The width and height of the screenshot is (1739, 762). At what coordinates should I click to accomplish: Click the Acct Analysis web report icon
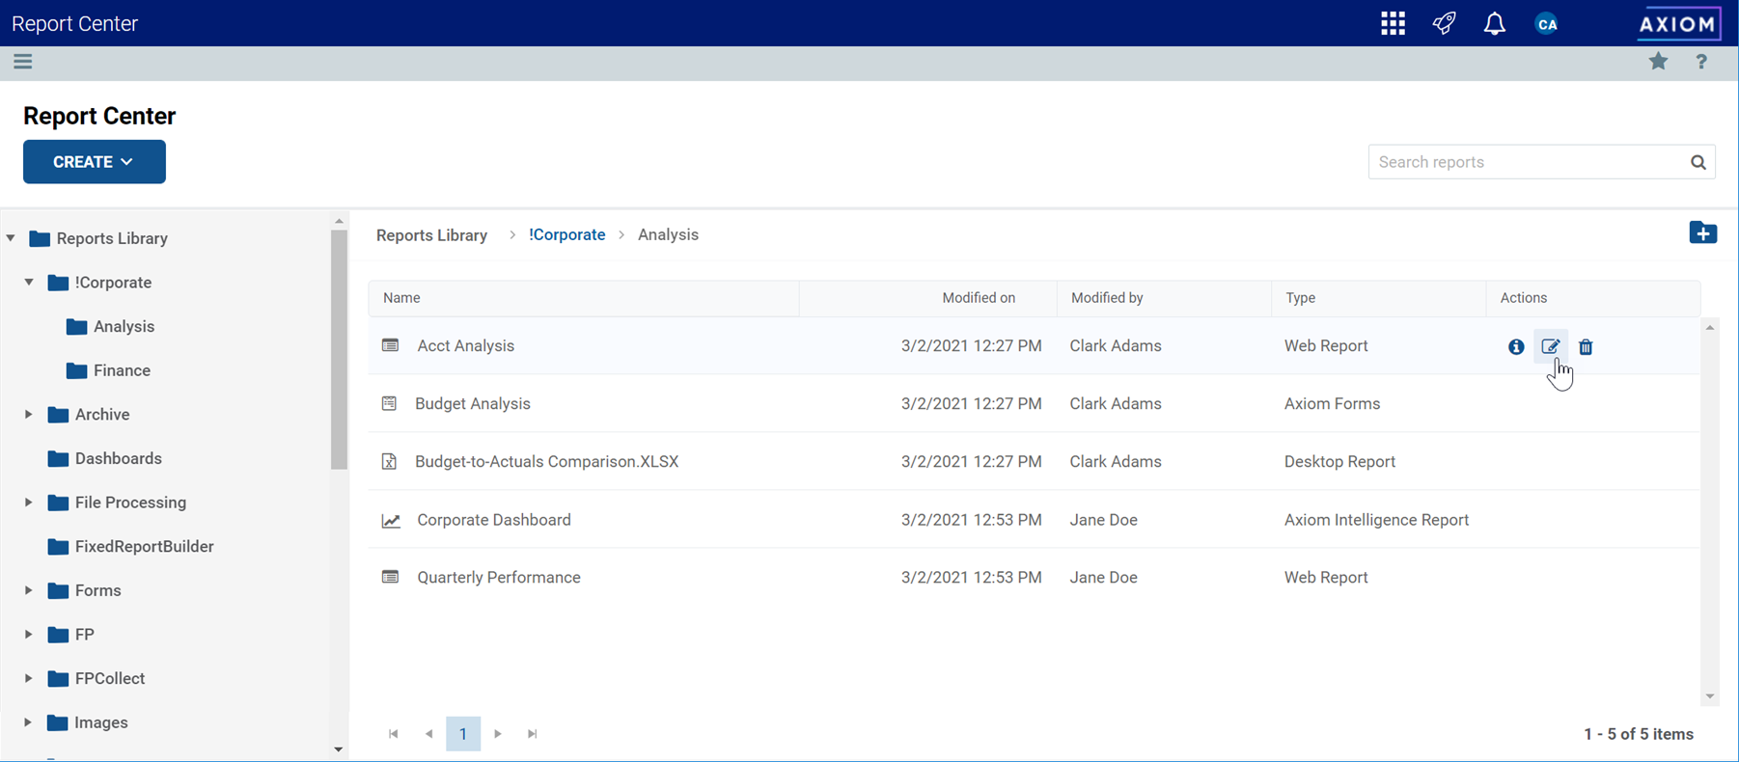(x=390, y=345)
